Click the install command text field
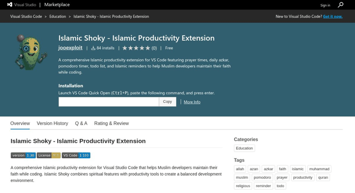The image size is (355, 193). 109,102
